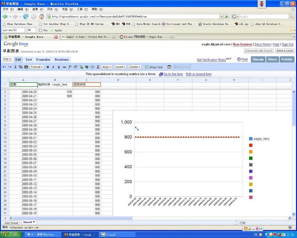Click the Cut scissors icon
297x238 pixels.
click(15, 67)
